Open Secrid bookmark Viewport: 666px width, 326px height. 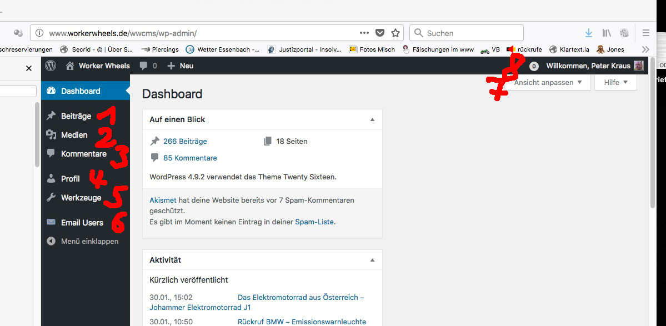97,49
